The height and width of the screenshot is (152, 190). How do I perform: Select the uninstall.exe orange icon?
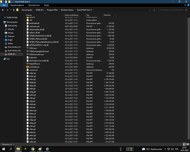(28, 67)
